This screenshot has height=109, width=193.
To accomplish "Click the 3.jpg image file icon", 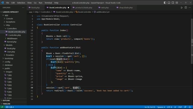I will [5, 82].
